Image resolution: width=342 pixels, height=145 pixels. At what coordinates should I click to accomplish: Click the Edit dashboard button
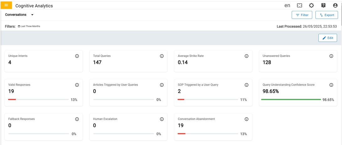tap(327, 38)
